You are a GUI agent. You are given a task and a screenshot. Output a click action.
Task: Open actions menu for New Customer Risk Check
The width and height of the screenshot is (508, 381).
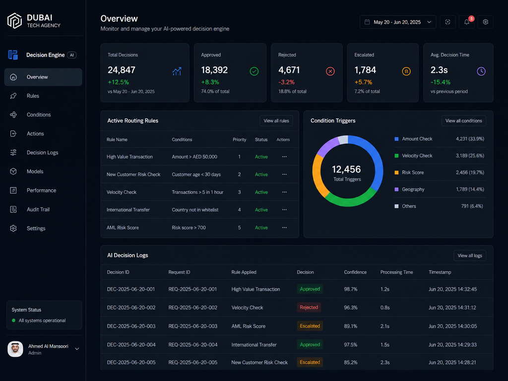[x=284, y=174]
